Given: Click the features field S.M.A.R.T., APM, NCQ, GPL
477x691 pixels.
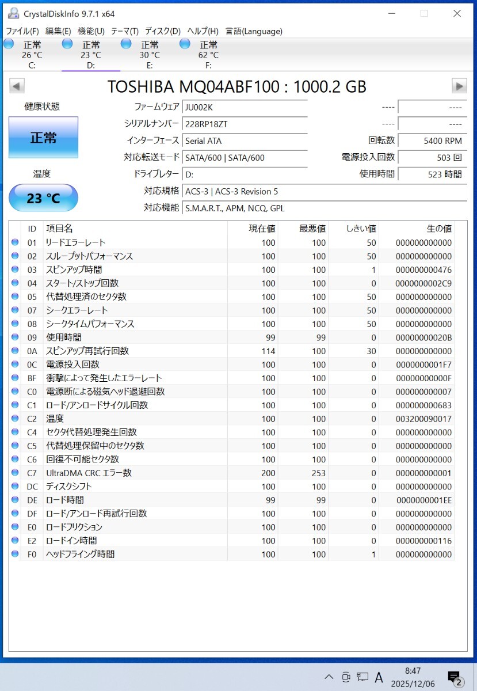Looking at the screenshot, I should [x=325, y=208].
